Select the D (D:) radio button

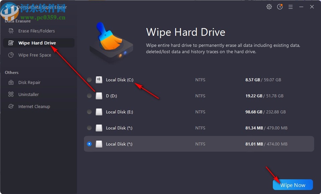tap(89, 96)
